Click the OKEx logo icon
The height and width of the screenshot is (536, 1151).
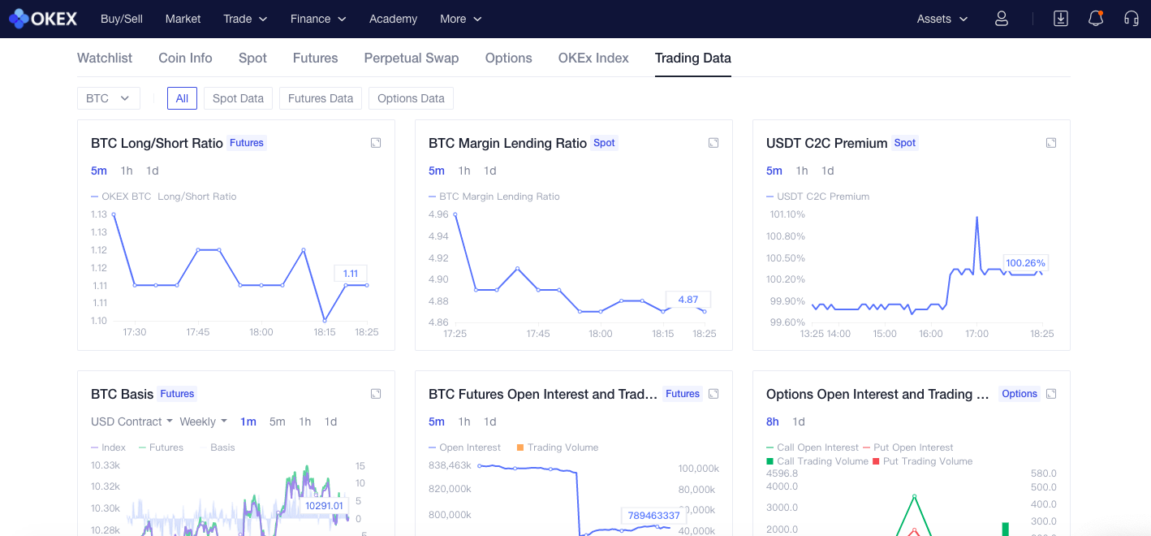pos(19,19)
